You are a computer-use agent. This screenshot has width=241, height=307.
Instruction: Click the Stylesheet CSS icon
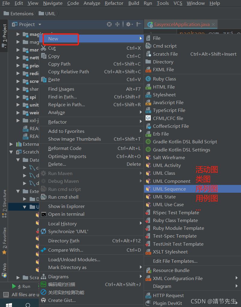[x=148, y=95]
